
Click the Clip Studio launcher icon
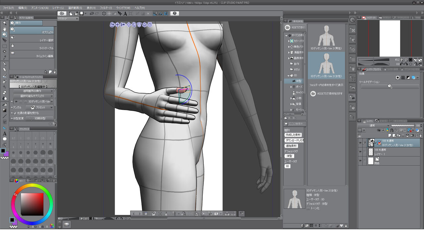pos(62,14)
